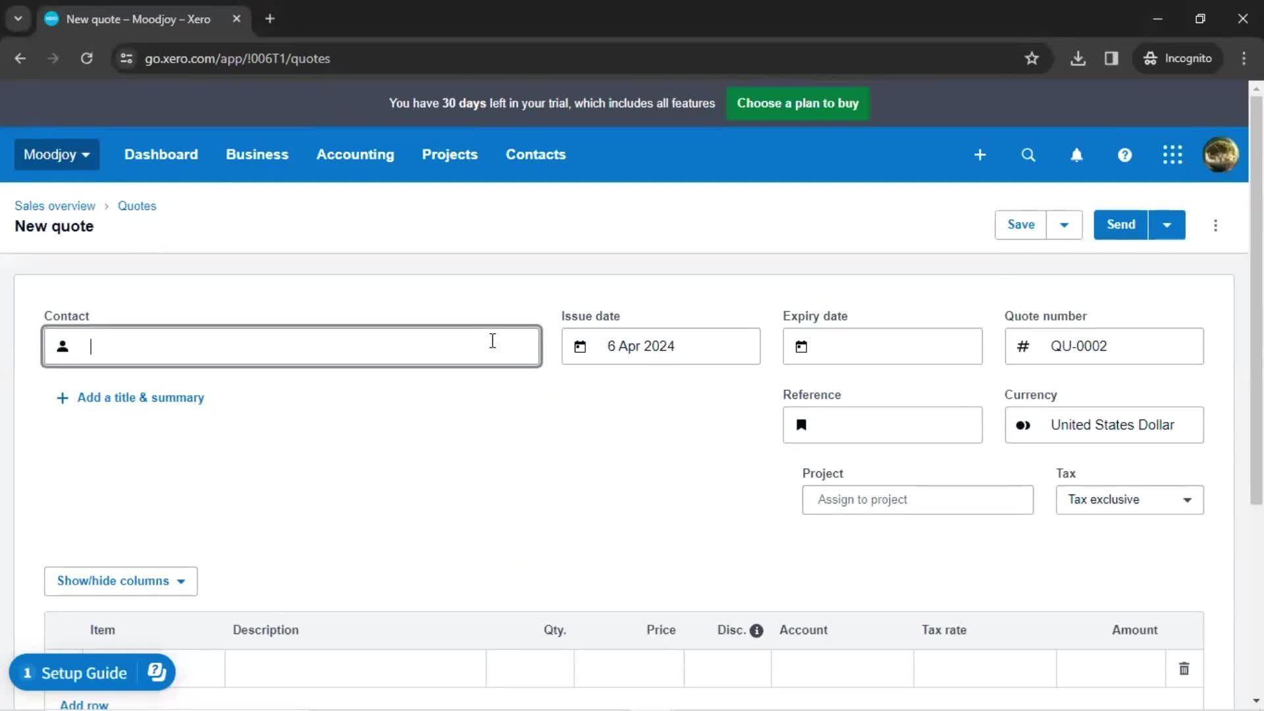Open the quote more options kebab menu
The height and width of the screenshot is (711, 1264).
click(x=1215, y=225)
